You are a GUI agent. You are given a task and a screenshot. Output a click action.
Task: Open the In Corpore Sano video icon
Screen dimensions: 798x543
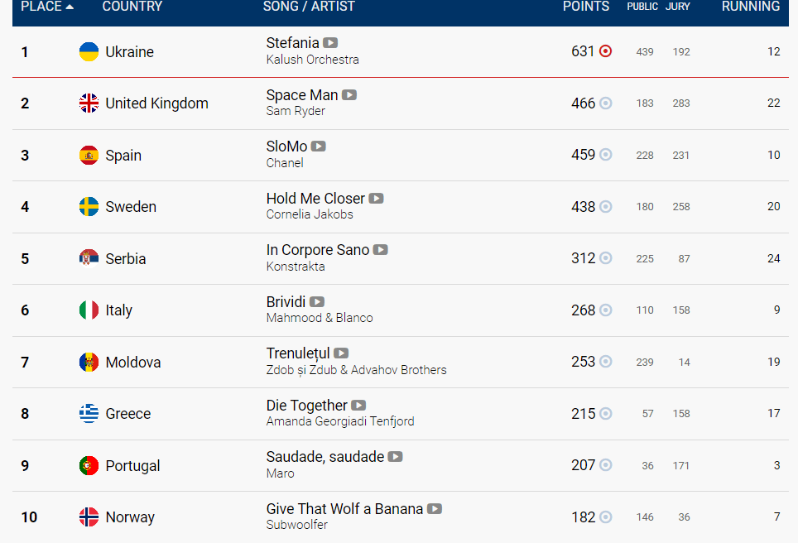point(381,250)
